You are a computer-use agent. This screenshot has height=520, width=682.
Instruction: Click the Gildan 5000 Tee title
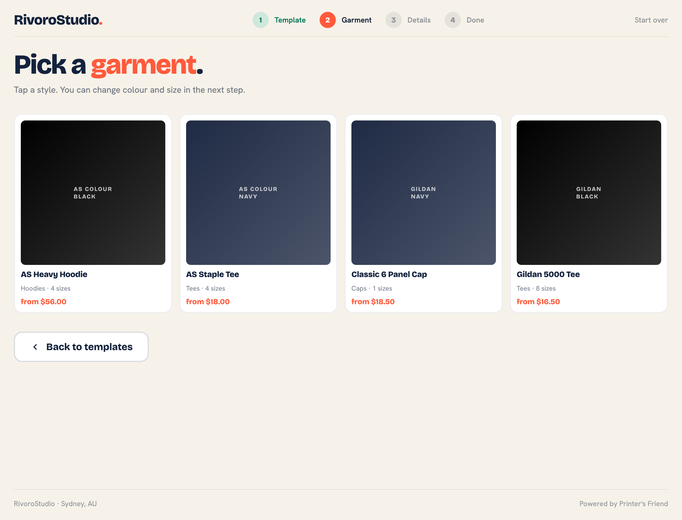548,274
